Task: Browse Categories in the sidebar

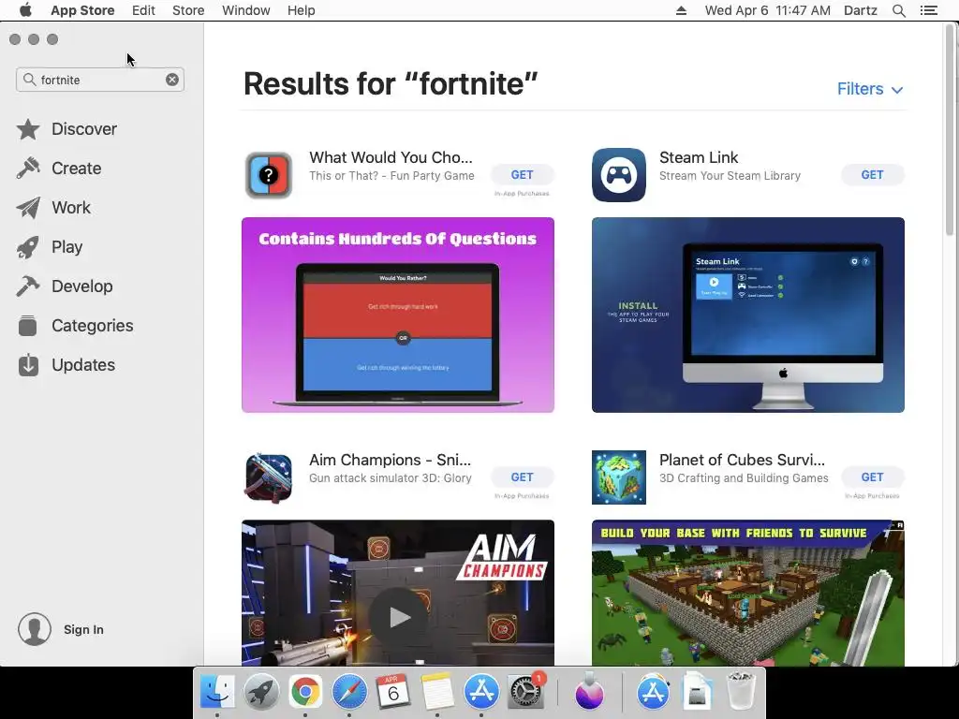Action: [75, 325]
